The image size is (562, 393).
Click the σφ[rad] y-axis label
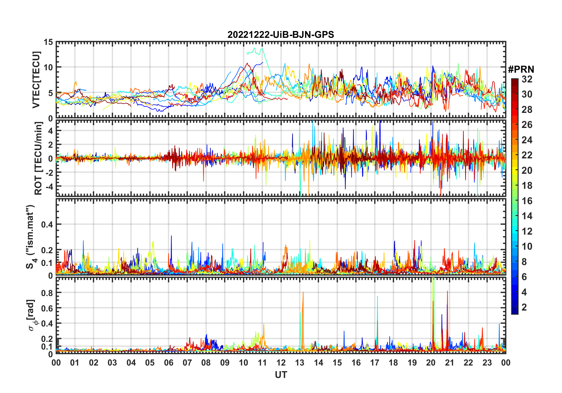coord(32,315)
